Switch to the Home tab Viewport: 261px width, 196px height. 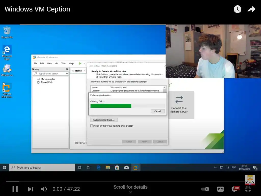pos(78,71)
